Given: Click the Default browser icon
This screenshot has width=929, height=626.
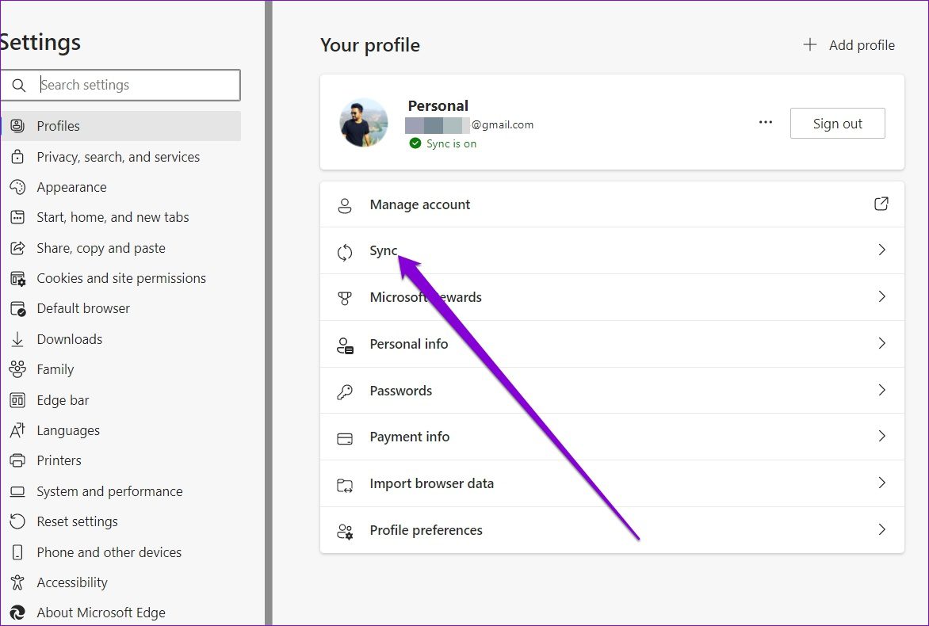Looking at the screenshot, I should click(x=17, y=308).
